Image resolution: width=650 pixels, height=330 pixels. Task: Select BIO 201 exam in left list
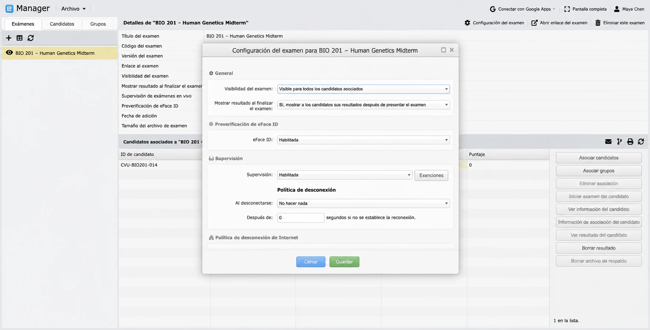59,53
